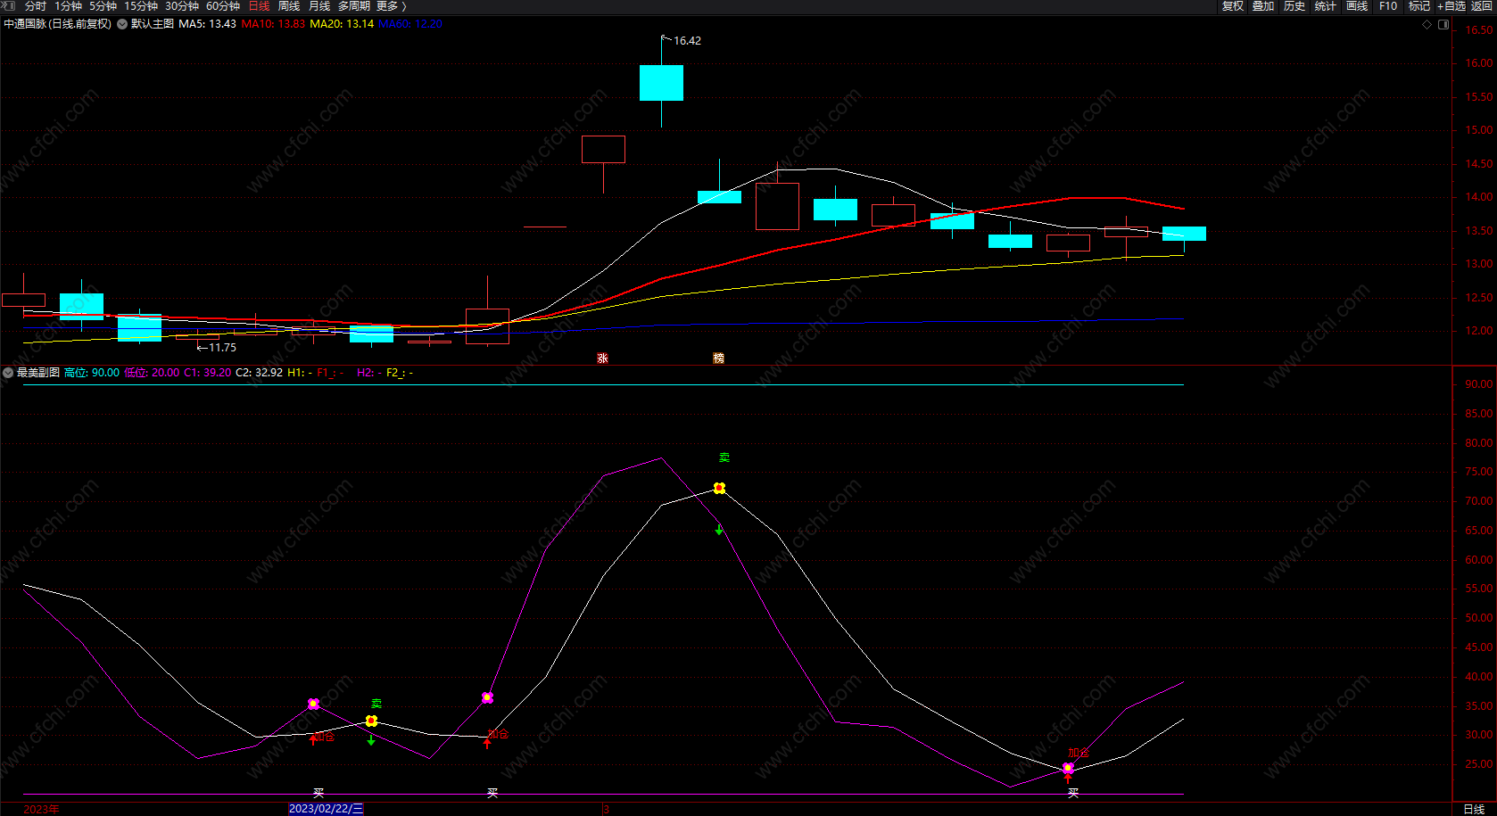Viewport: 1497px width, 816px height.
Task: Click the highlighted 2023/02/22/三 date marker
Action: tap(326, 809)
